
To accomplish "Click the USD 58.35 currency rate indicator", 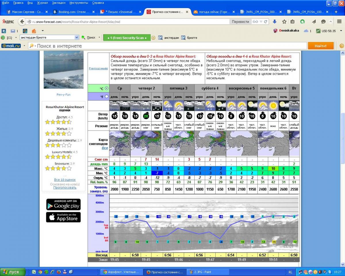I will click(326, 31).
